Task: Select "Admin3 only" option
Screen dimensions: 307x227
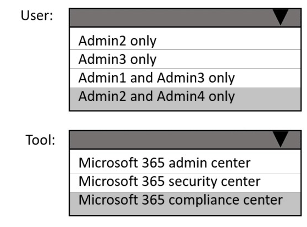Action: click(x=185, y=59)
